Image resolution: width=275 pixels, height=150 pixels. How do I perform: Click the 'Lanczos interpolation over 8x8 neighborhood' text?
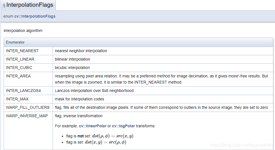click(94, 91)
